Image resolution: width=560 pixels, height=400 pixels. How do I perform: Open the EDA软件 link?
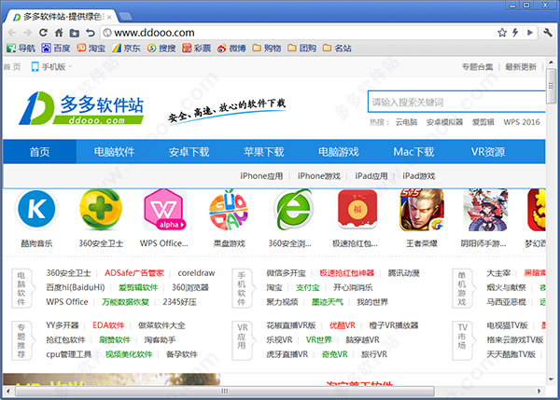[x=108, y=325]
